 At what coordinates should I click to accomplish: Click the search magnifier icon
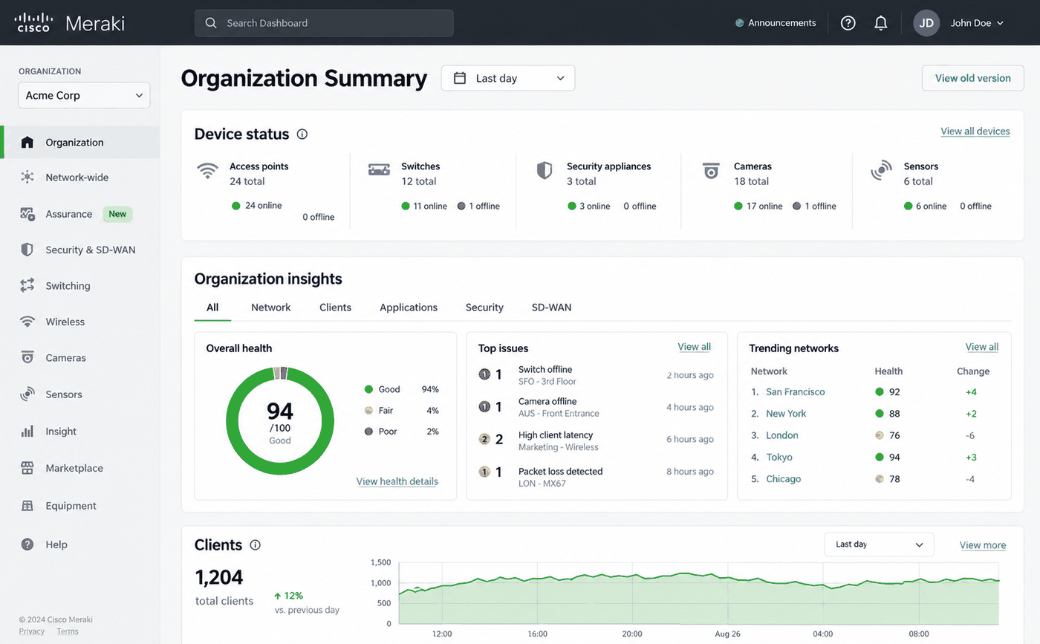click(211, 23)
